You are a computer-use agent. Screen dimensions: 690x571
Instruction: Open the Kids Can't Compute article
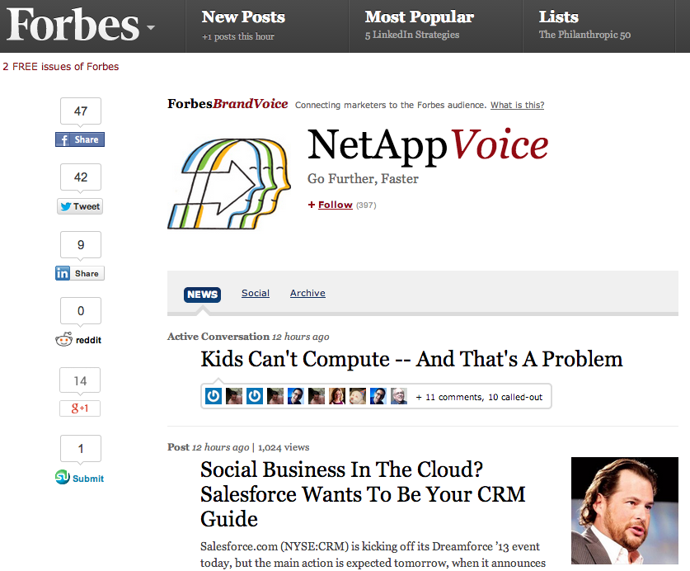pos(411,360)
